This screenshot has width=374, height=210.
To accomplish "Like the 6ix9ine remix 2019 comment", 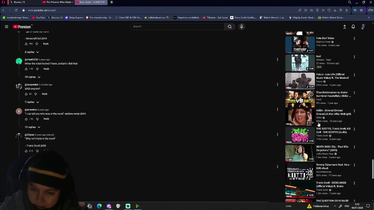I will 26,119.
